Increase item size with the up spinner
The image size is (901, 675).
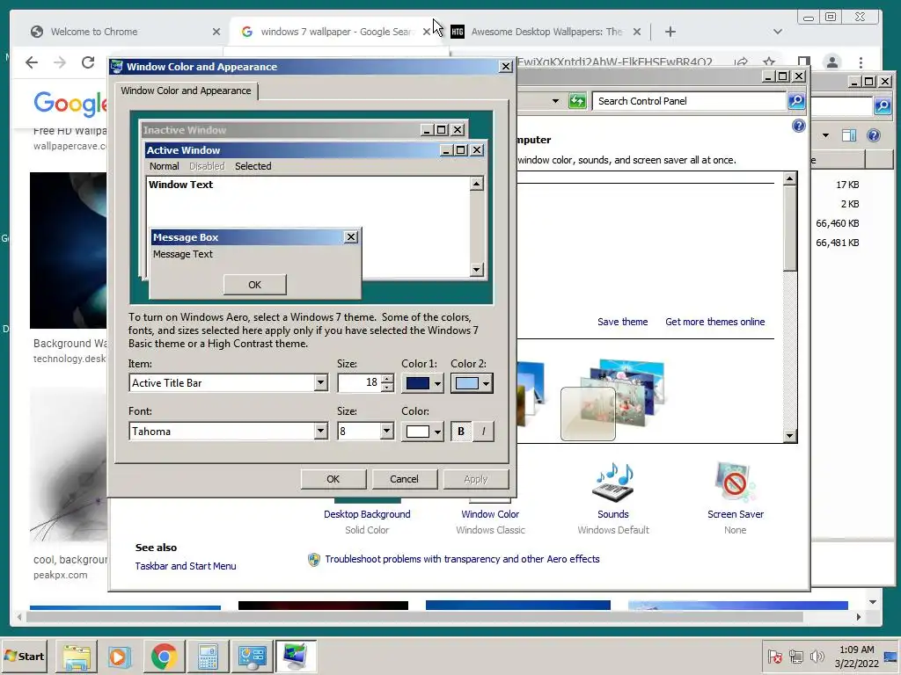point(387,378)
